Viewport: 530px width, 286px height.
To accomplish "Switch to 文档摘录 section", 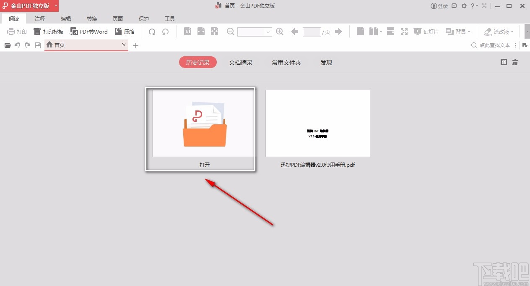I will 241,62.
